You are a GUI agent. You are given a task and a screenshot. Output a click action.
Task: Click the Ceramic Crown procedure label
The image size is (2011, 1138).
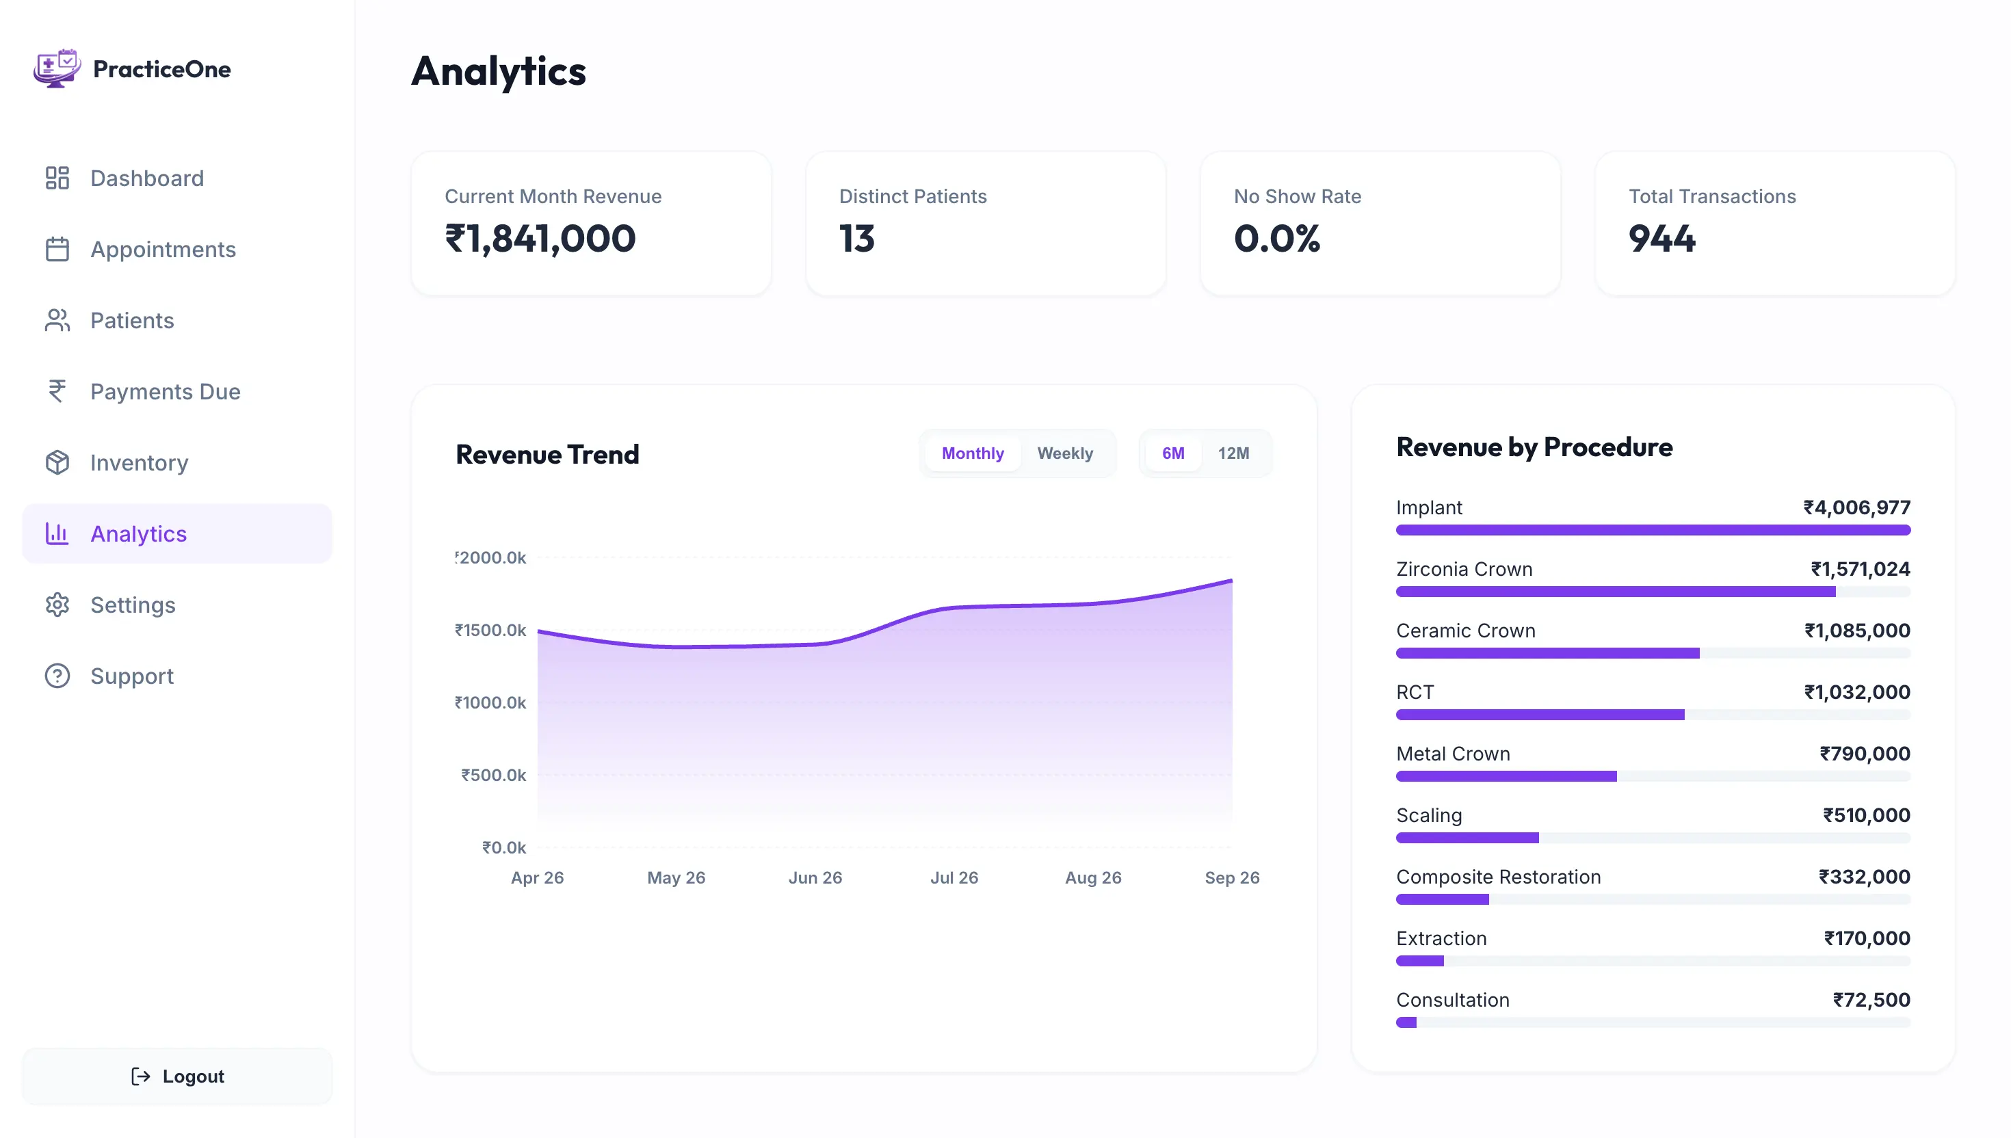pyautogui.click(x=1465, y=631)
